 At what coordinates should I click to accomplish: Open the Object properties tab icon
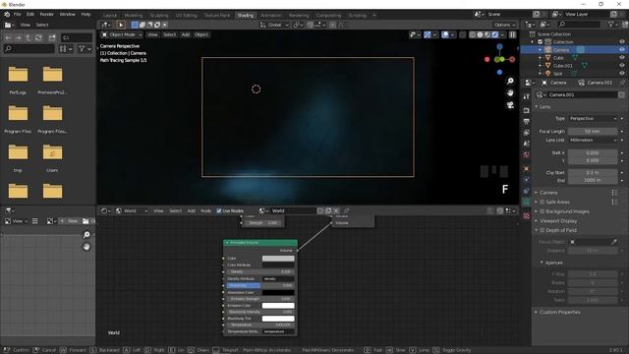(x=527, y=168)
